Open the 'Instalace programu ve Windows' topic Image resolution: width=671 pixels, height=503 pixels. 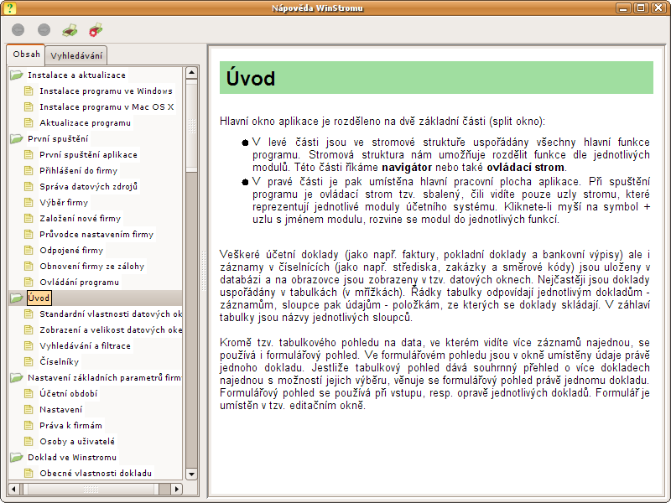pos(106,91)
